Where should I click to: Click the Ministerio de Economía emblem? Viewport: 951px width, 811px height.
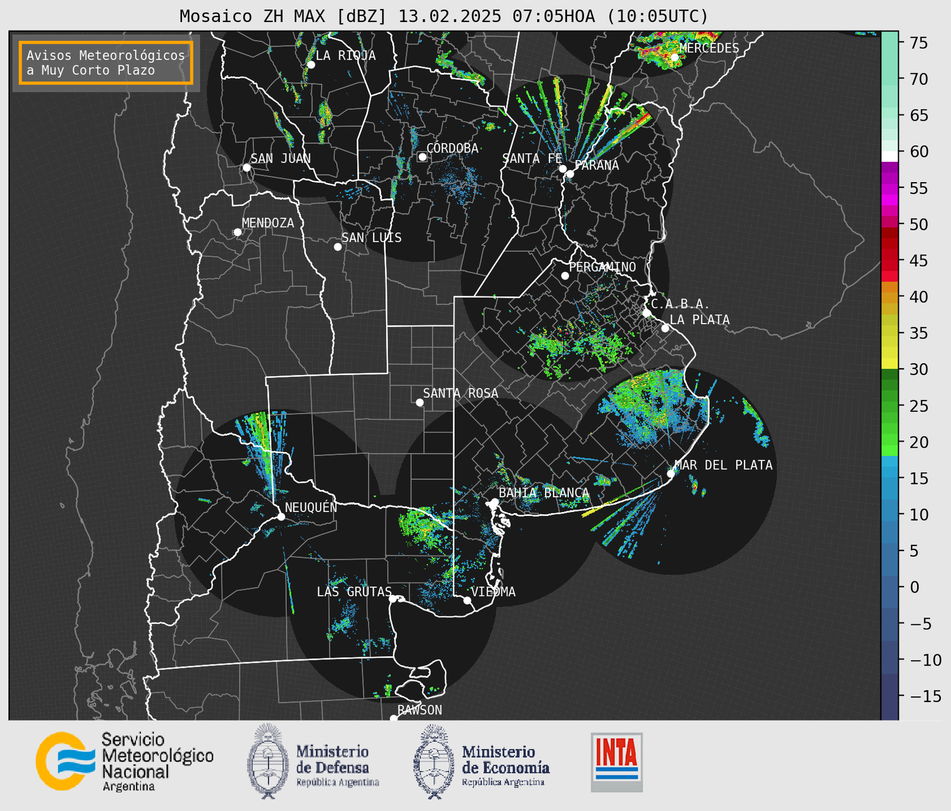click(x=434, y=761)
